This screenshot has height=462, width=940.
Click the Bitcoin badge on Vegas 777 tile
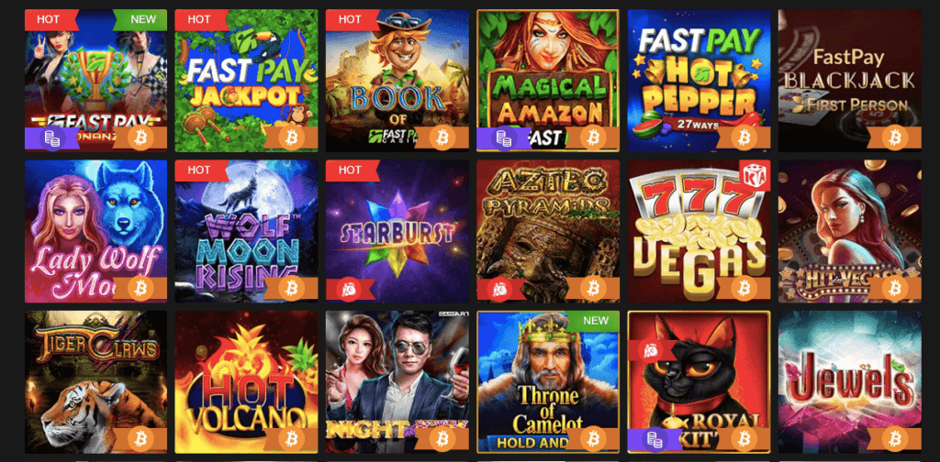pyautogui.click(x=744, y=289)
